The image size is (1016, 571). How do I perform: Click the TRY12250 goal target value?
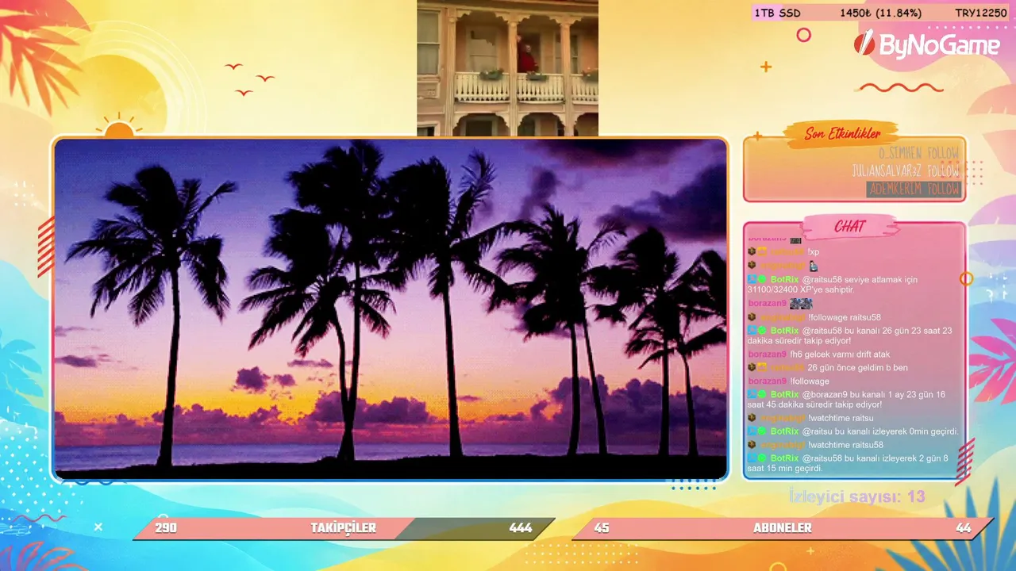pyautogui.click(x=980, y=13)
